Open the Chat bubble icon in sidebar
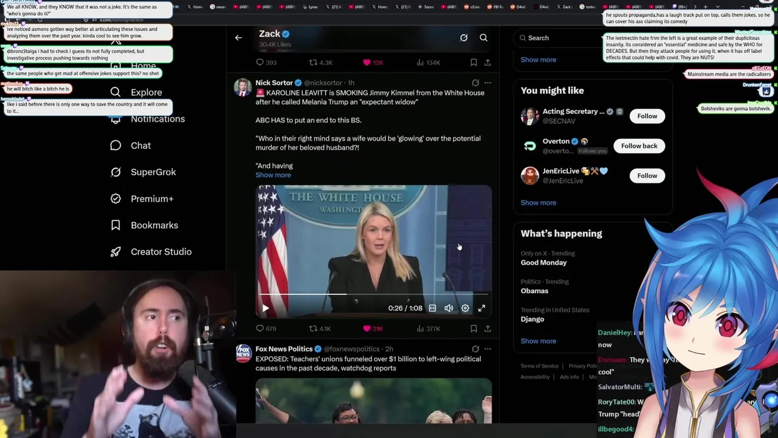This screenshot has height=438, width=778. click(115, 145)
